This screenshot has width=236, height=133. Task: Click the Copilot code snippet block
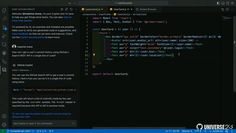tap(44, 90)
